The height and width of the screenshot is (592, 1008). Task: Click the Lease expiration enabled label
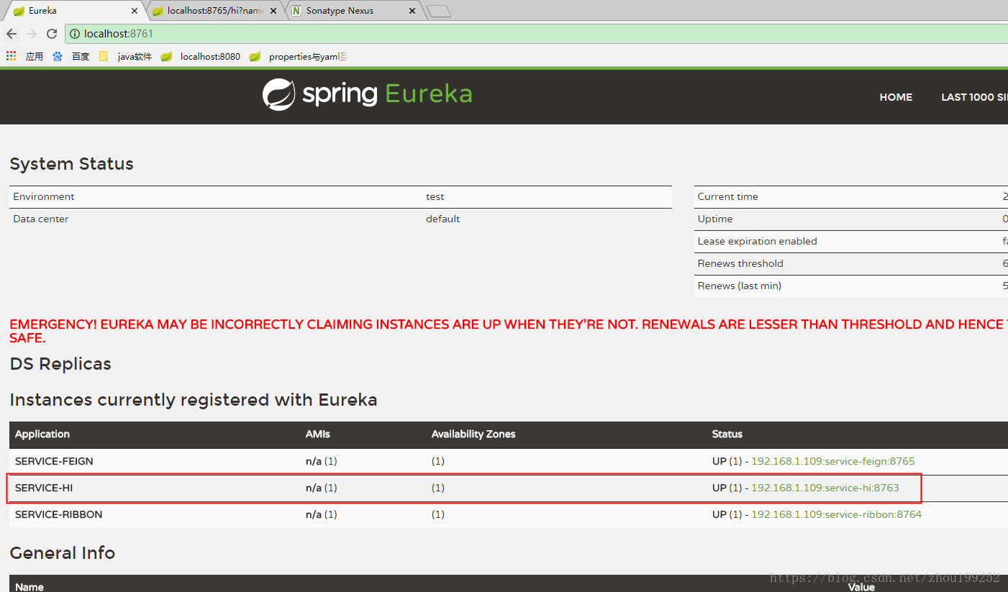pos(758,241)
